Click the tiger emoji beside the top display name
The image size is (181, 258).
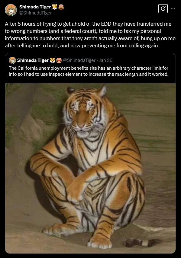click(55, 7)
